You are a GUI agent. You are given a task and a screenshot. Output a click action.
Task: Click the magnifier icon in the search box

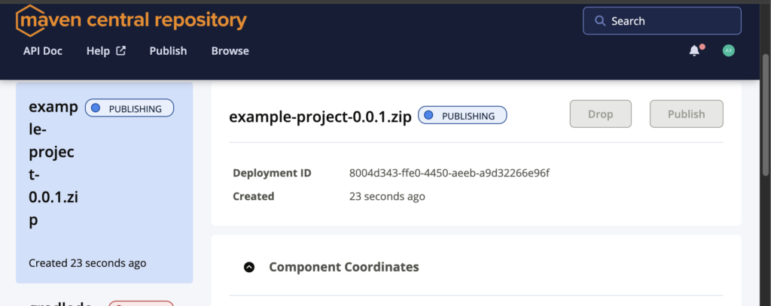[600, 21]
